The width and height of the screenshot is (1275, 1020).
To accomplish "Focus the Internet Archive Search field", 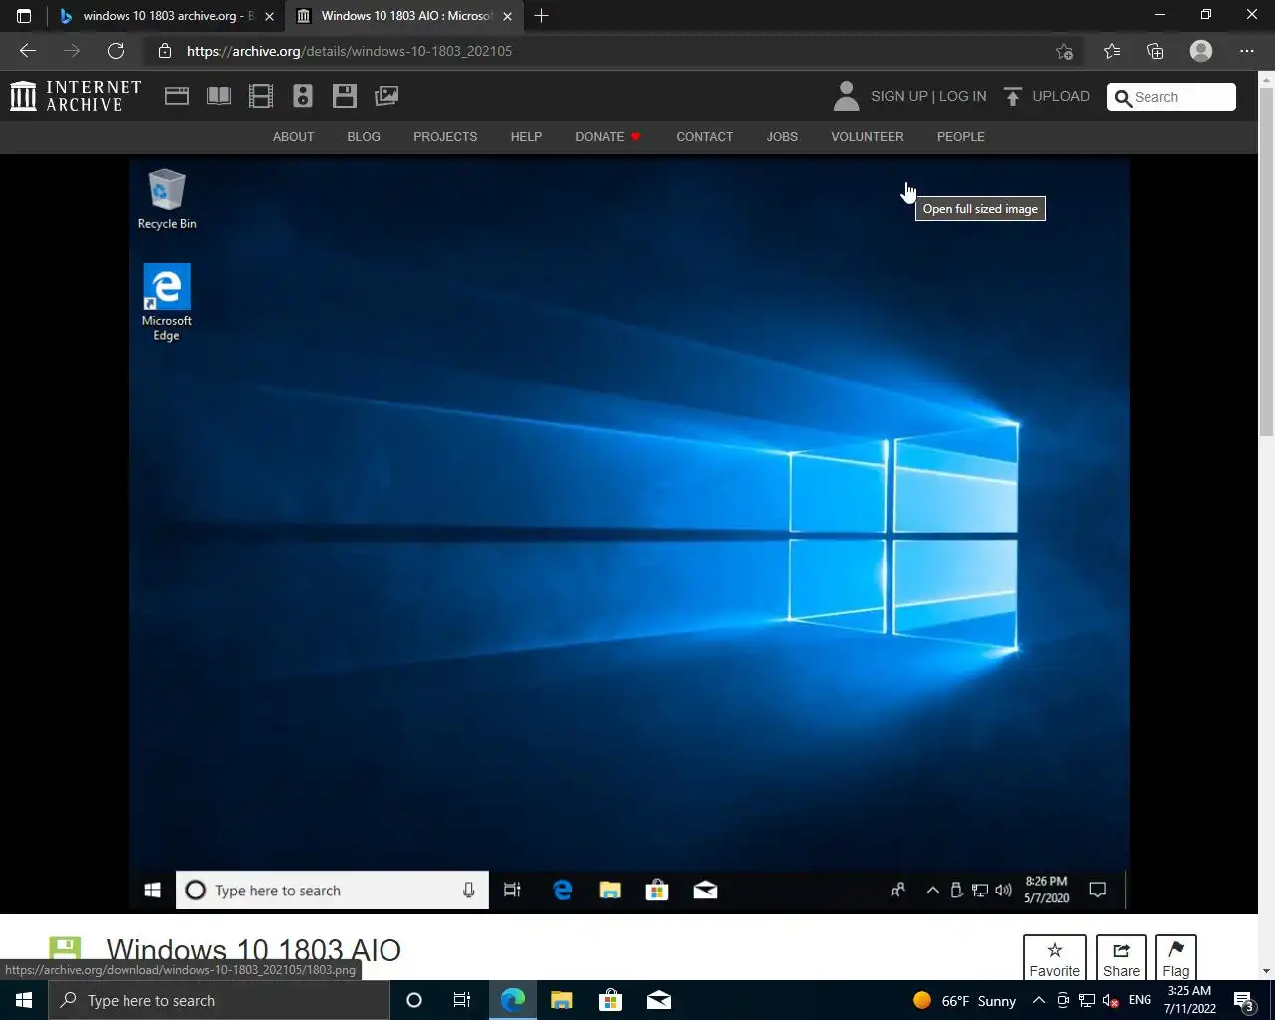I will (1171, 97).
